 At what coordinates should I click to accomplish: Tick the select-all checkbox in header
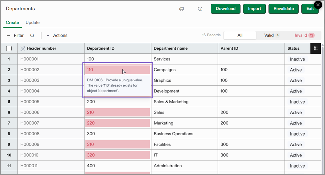click(x=9, y=49)
